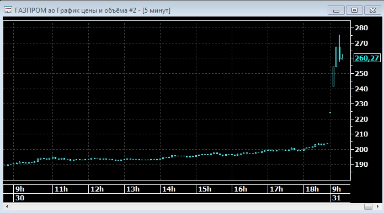Select the 17h time axis label
Screen dimensions: 384x213
click(276, 189)
